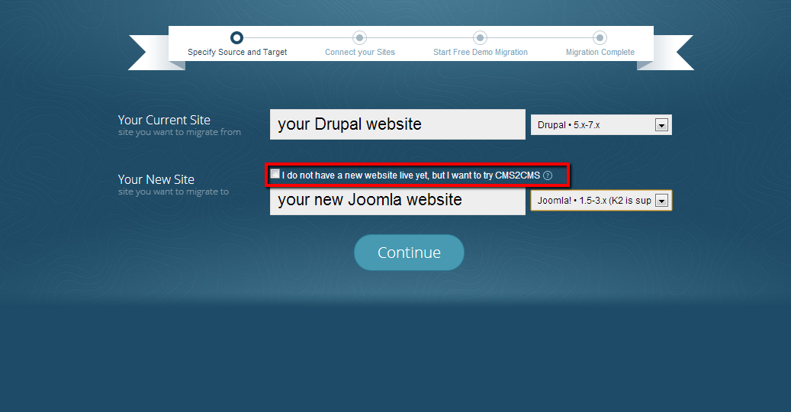
Task: Select the 'Start Free Demo Migration' step
Action: (481, 52)
